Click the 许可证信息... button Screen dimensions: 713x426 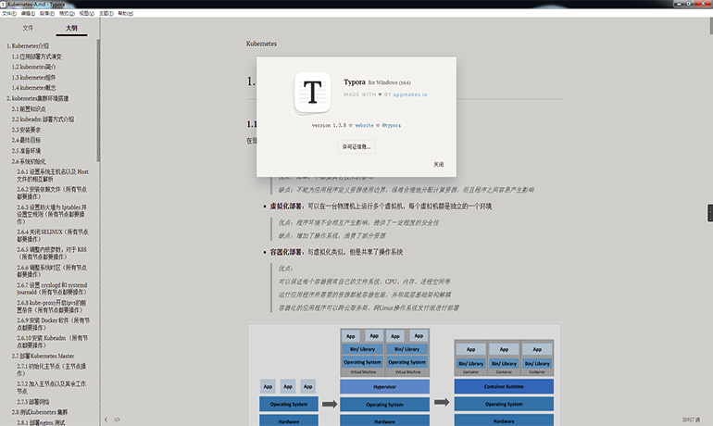pos(356,147)
